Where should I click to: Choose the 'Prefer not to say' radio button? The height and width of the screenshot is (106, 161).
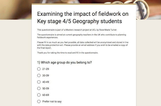(39, 101)
